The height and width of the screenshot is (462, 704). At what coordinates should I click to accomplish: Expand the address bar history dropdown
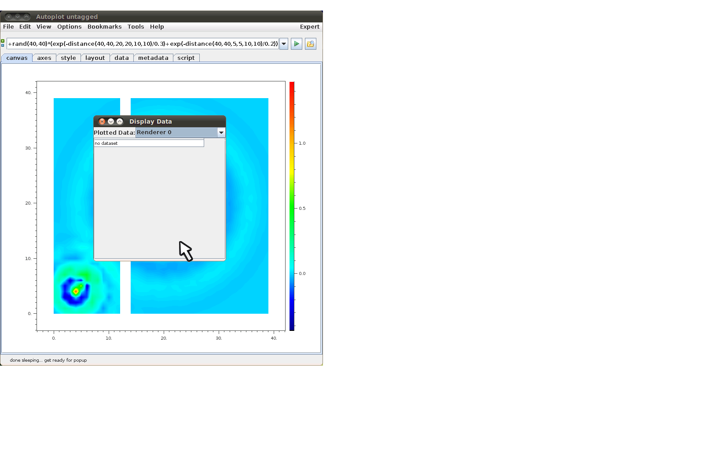(x=284, y=44)
